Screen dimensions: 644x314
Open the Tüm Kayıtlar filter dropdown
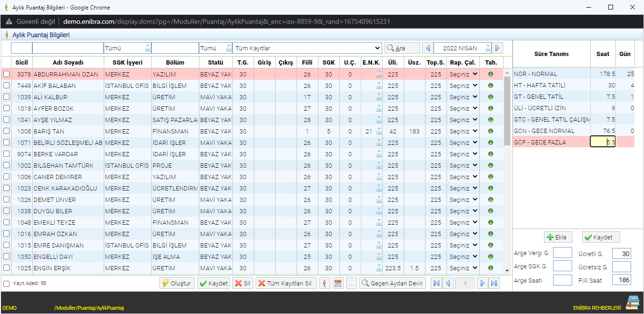(x=307, y=48)
